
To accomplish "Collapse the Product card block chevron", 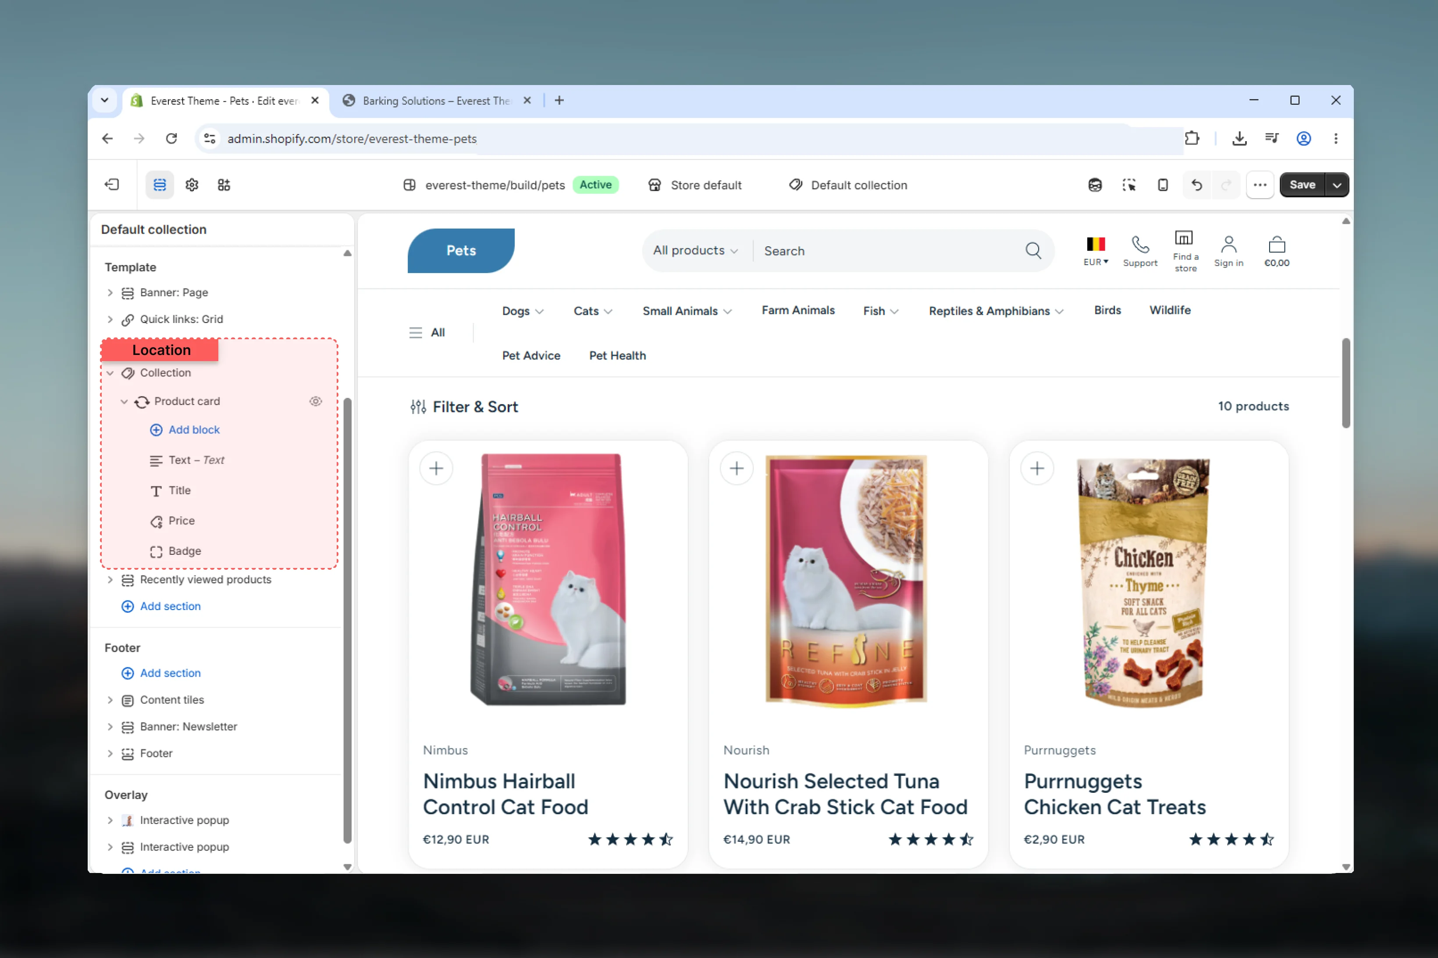I will (x=124, y=401).
